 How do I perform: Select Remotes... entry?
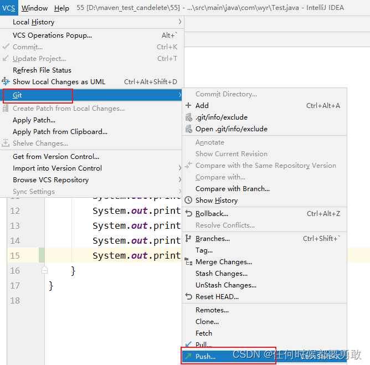[x=265, y=310]
